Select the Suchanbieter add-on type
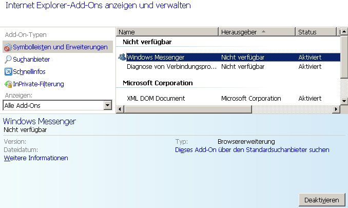The width and height of the screenshot is (348, 208). [31, 59]
